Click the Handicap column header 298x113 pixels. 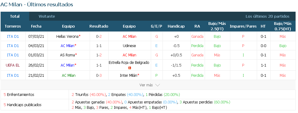tap(176, 26)
